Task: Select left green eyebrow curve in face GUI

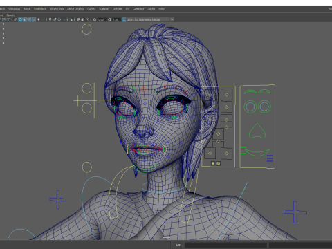Action: tap(250, 91)
